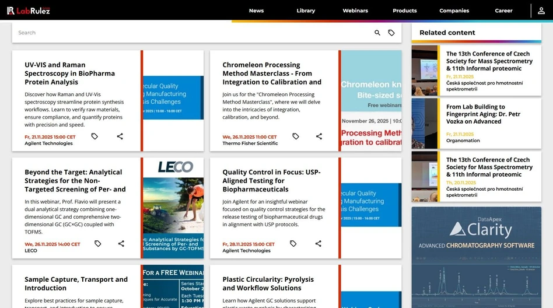
Task: Click the search magnifier icon
Action: [x=377, y=33]
